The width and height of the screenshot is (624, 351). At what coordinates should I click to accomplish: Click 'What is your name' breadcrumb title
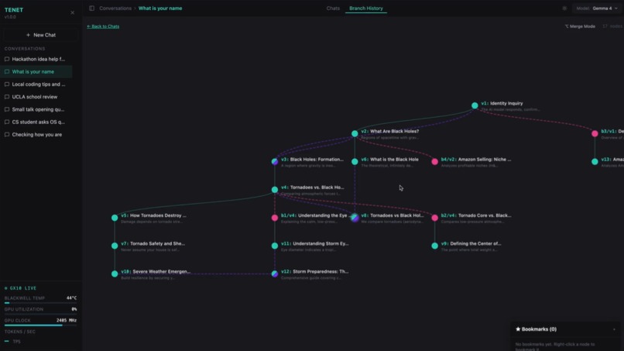(160, 8)
